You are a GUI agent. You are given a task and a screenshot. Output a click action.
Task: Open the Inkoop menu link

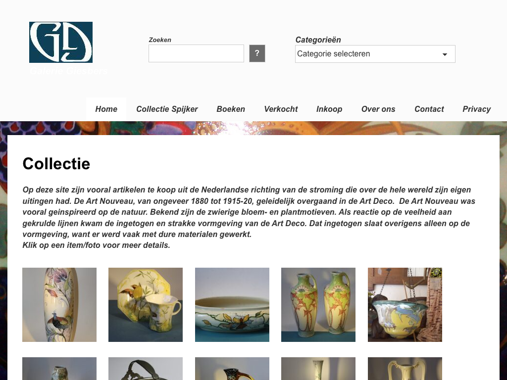click(329, 109)
